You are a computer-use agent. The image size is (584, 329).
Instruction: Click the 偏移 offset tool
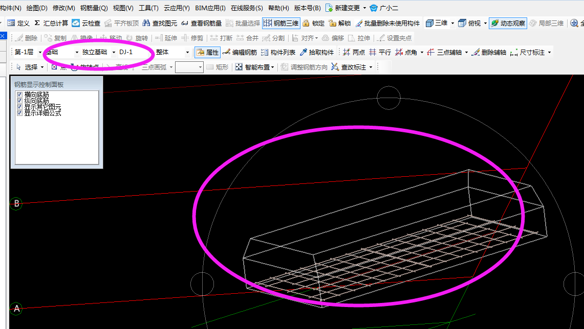click(x=333, y=38)
